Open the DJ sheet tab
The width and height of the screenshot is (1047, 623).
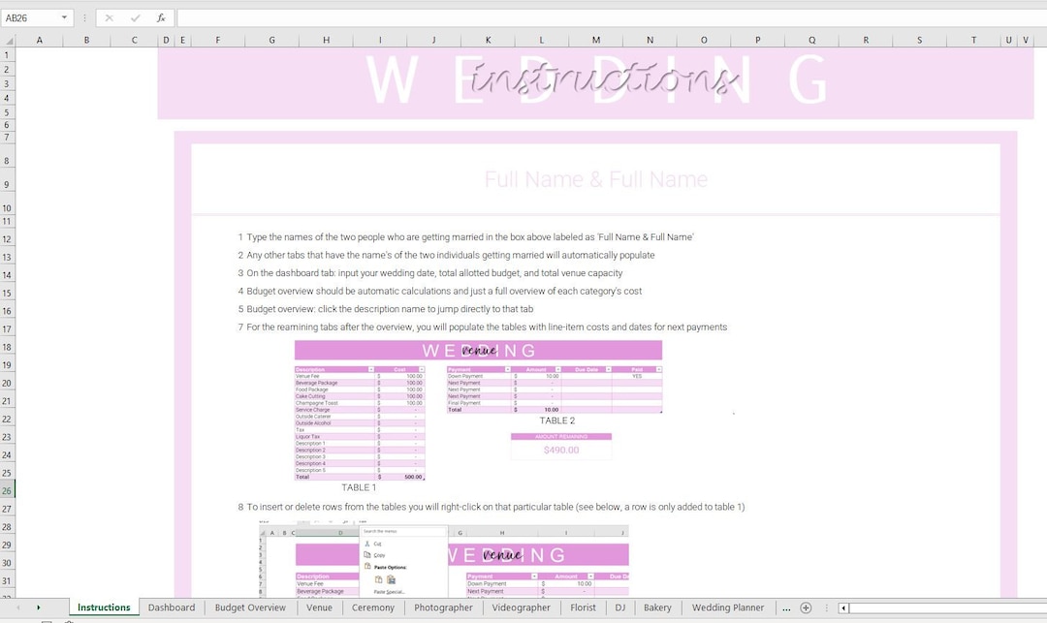619,607
